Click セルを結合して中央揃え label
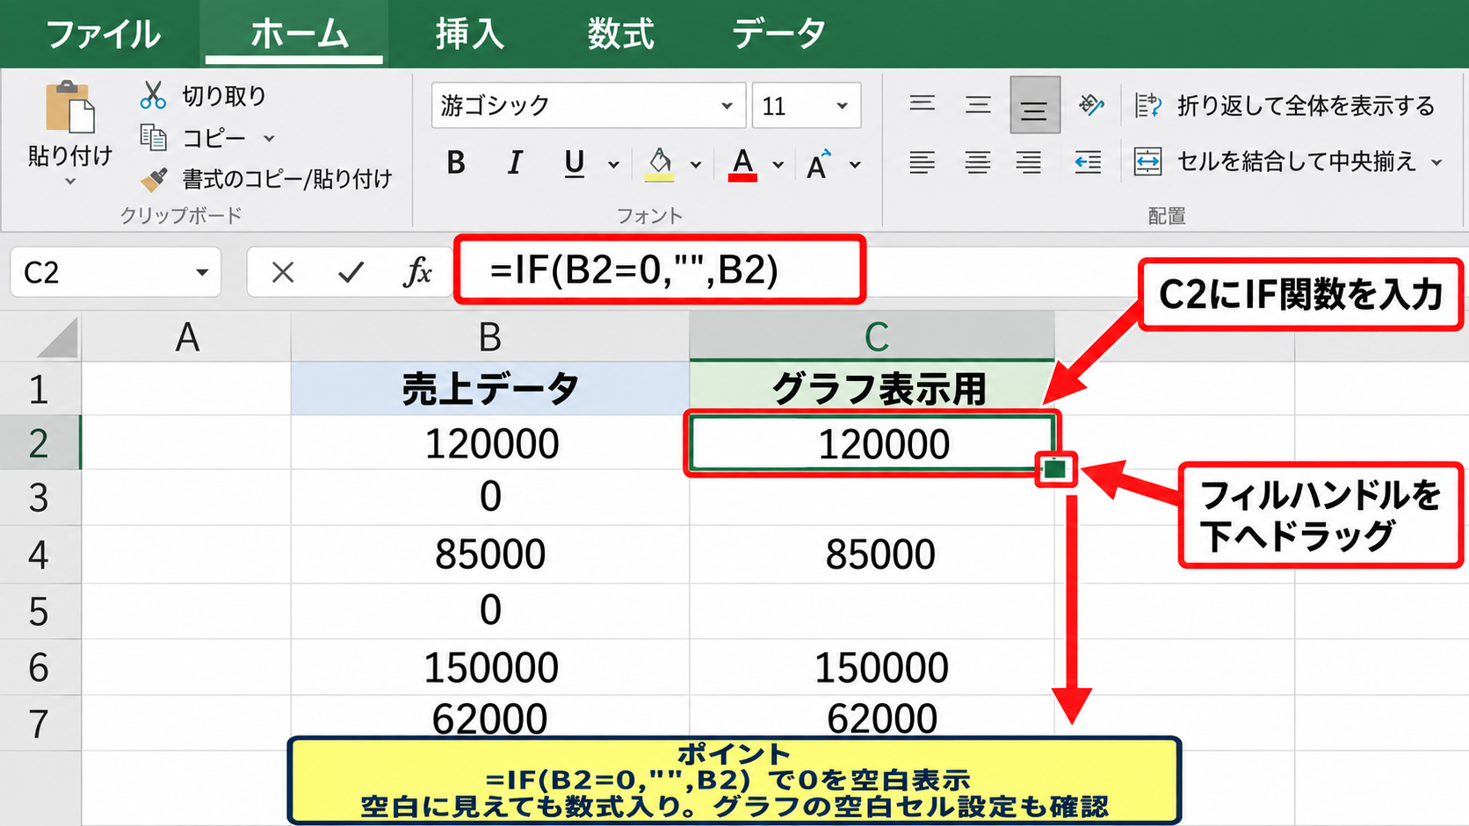The height and width of the screenshot is (826, 1469). coord(1296,162)
